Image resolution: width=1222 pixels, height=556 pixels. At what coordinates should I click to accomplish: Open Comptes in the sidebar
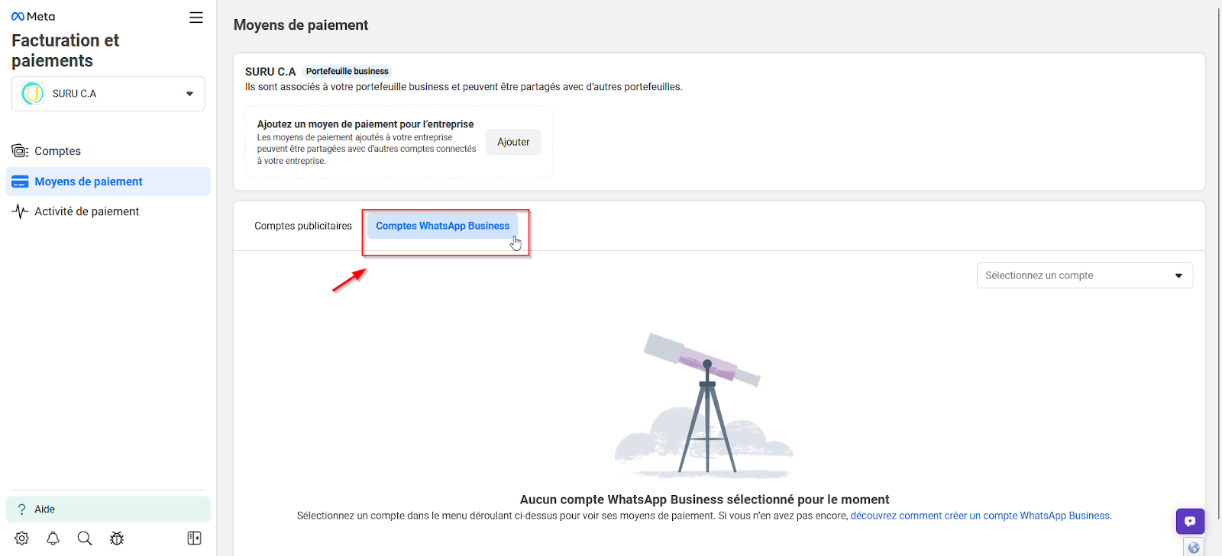[x=108, y=151]
